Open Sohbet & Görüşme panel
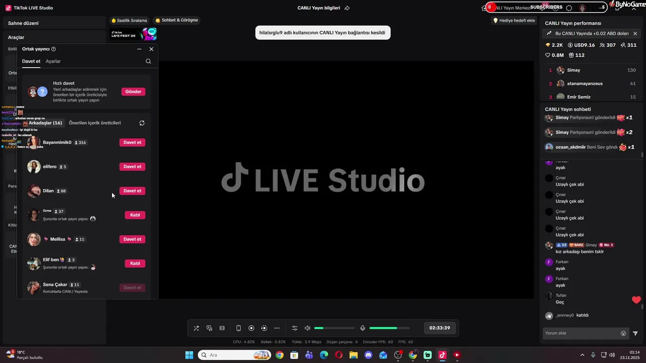This screenshot has height=363, width=646. (x=177, y=20)
